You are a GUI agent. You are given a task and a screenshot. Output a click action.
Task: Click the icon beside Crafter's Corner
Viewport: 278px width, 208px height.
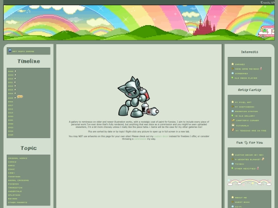pos(233,120)
